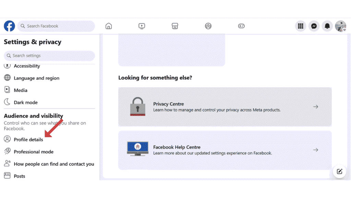Viewport: 351px width, 197px height.
Task: Select Profile details settings
Action: [x=28, y=140]
